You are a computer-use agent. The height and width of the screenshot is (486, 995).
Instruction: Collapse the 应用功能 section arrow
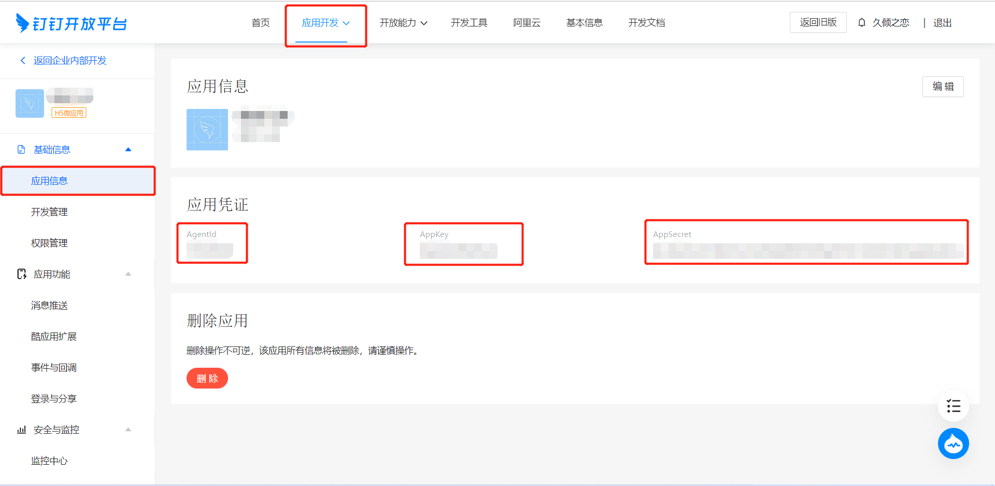(x=128, y=274)
